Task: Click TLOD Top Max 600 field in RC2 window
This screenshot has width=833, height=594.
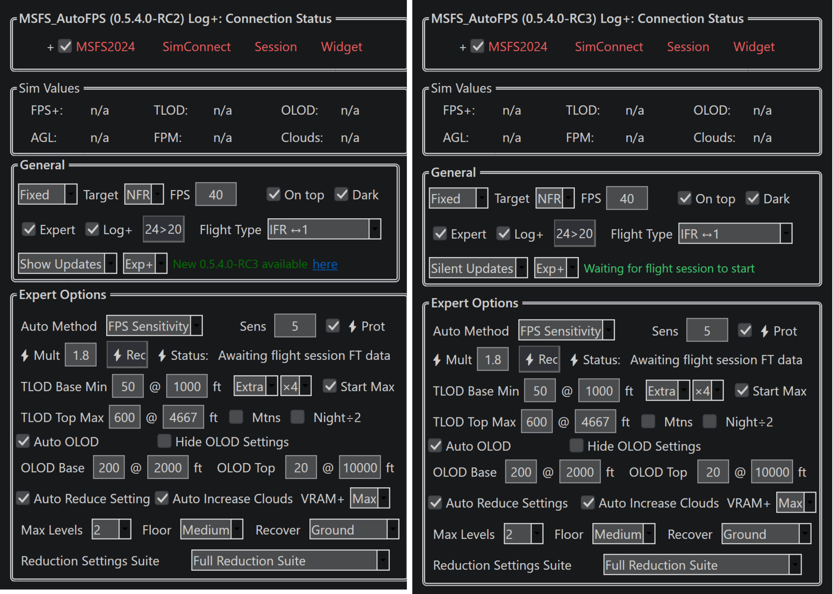Action: tap(125, 417)
